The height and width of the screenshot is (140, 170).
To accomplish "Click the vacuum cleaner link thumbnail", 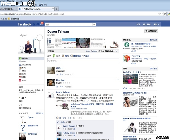I will [x=63, y=106].
